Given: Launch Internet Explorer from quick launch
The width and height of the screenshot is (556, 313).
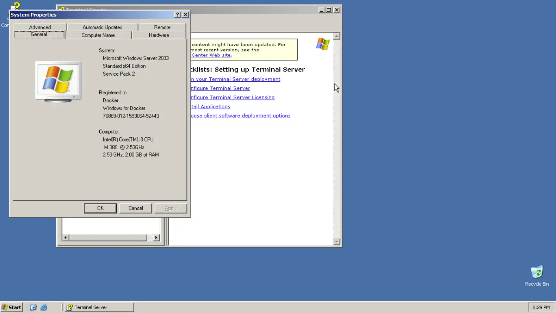Looking at the screenshot, I should pyautogui.click(x=44, y=307).
